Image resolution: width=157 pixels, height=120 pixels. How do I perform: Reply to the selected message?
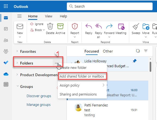click(x=89, y=29)
